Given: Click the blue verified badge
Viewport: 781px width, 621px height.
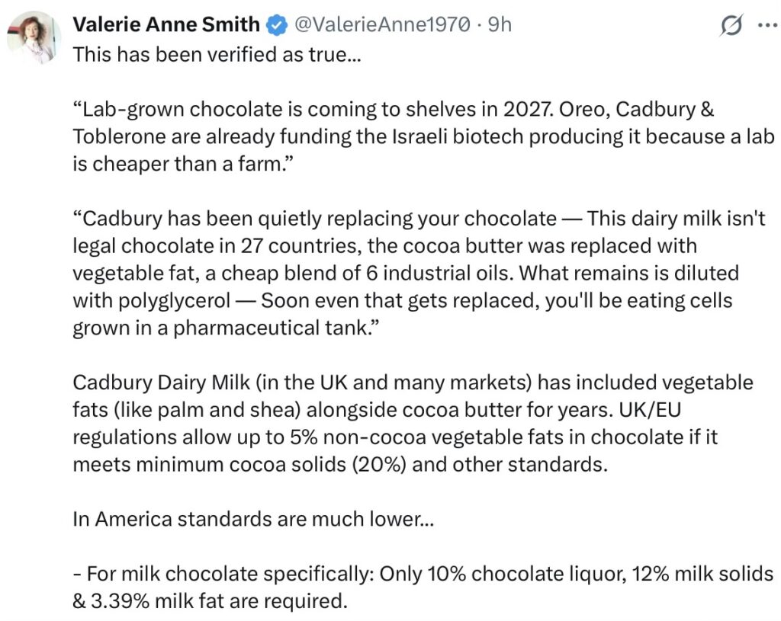Looking at the screenshot, I should point(275,25).
